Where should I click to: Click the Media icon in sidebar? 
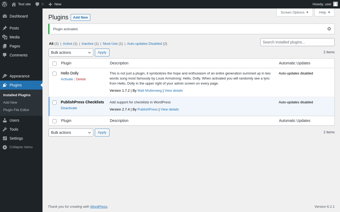click(5, 37)
